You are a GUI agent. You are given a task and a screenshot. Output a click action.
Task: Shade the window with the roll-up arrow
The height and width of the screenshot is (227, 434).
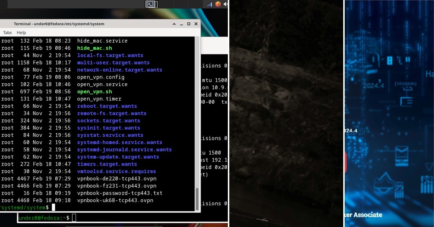(x=174, y=24)
